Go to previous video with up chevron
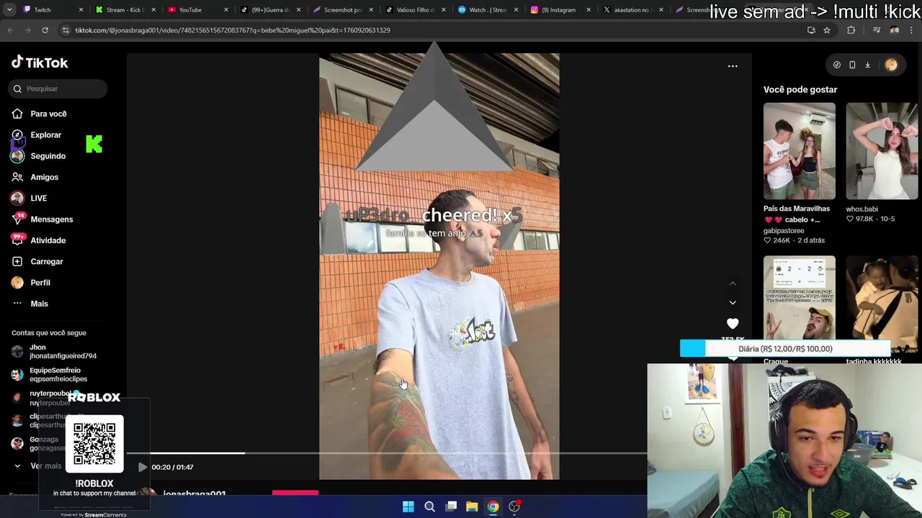 (x=733, y=283)
